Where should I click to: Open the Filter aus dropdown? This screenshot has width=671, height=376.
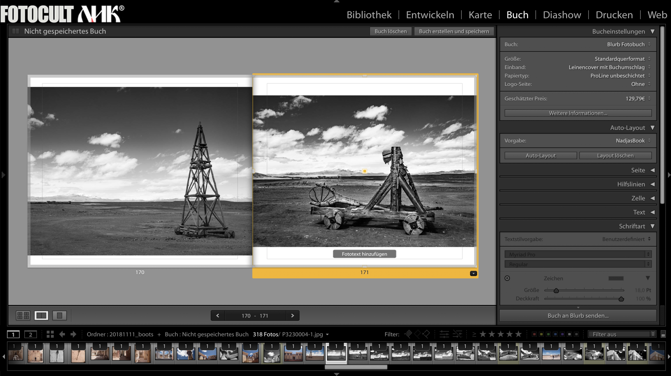(x=622, y=334)
